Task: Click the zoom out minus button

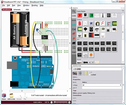Action: (52, 102)
